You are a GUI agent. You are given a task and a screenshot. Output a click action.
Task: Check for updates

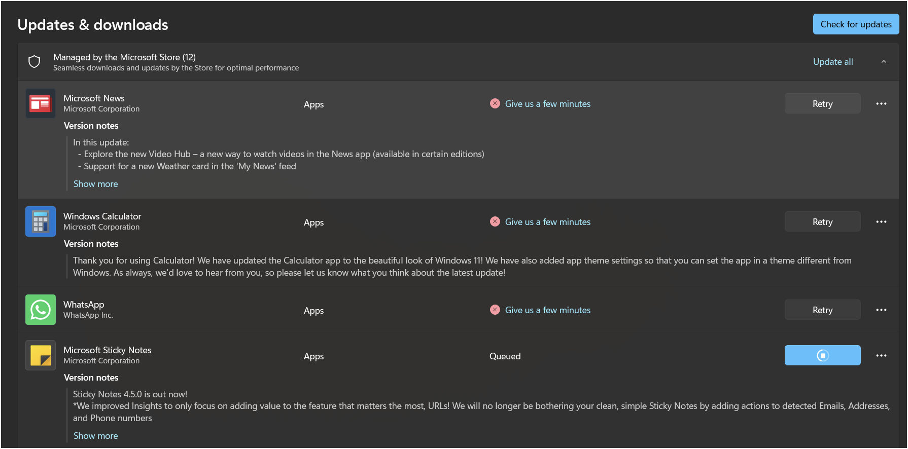[x=856, y=24]
